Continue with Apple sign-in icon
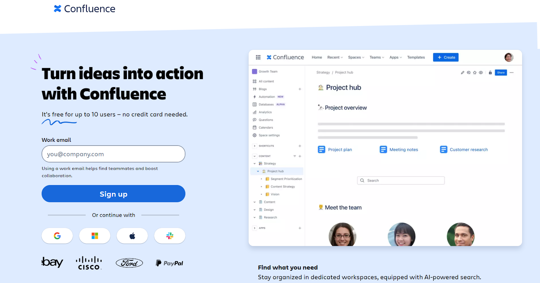The image size is (540, 283). tap(132, 236)
